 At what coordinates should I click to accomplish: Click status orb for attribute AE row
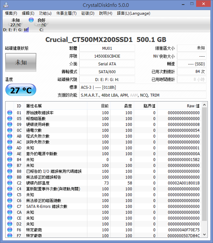click(x=10, y=154)
